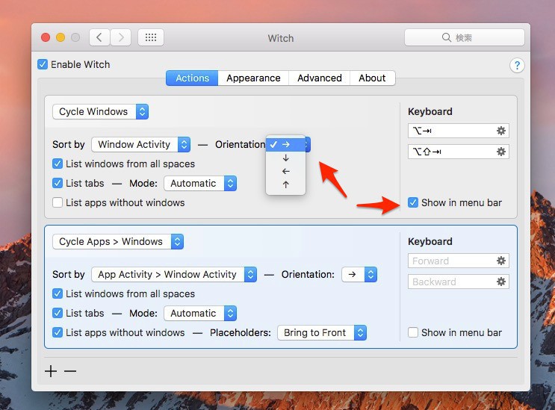Select down arrow orientation option
The width and height of the screenshot is (555, 410).
pos(285,158)
